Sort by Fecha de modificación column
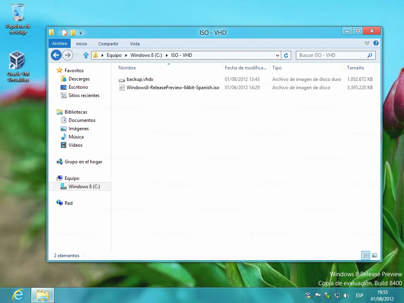This screenshot has height=303, width=404. tap(245, 68)
